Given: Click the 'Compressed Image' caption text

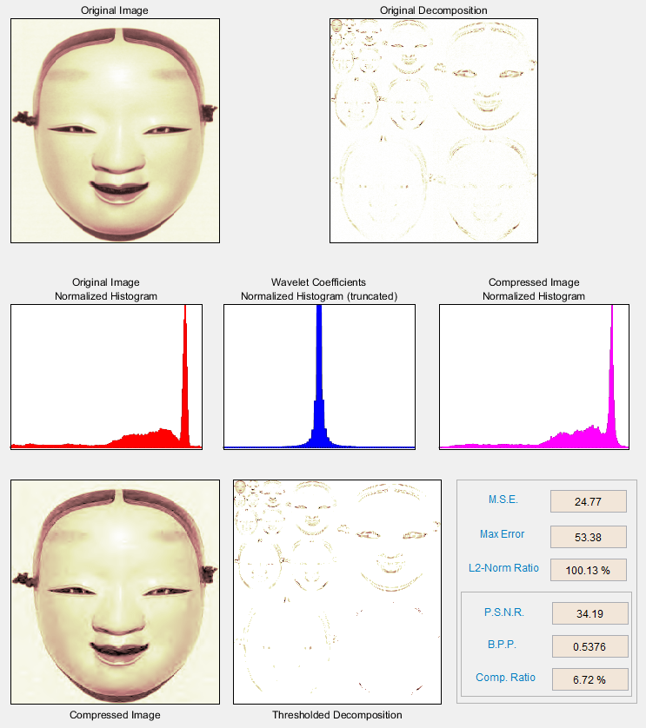Looking at the screenshot, I should (x=116, y=715).
